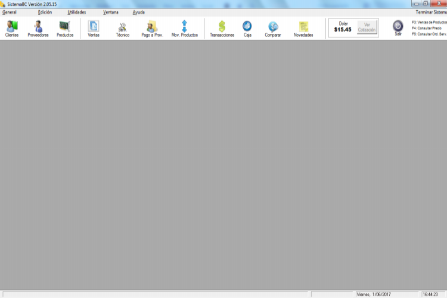Open the Novedades notes icon

[x=303, y=27]
